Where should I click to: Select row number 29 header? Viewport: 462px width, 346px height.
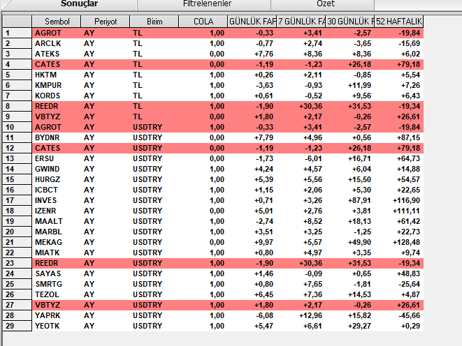coord(17,326)
